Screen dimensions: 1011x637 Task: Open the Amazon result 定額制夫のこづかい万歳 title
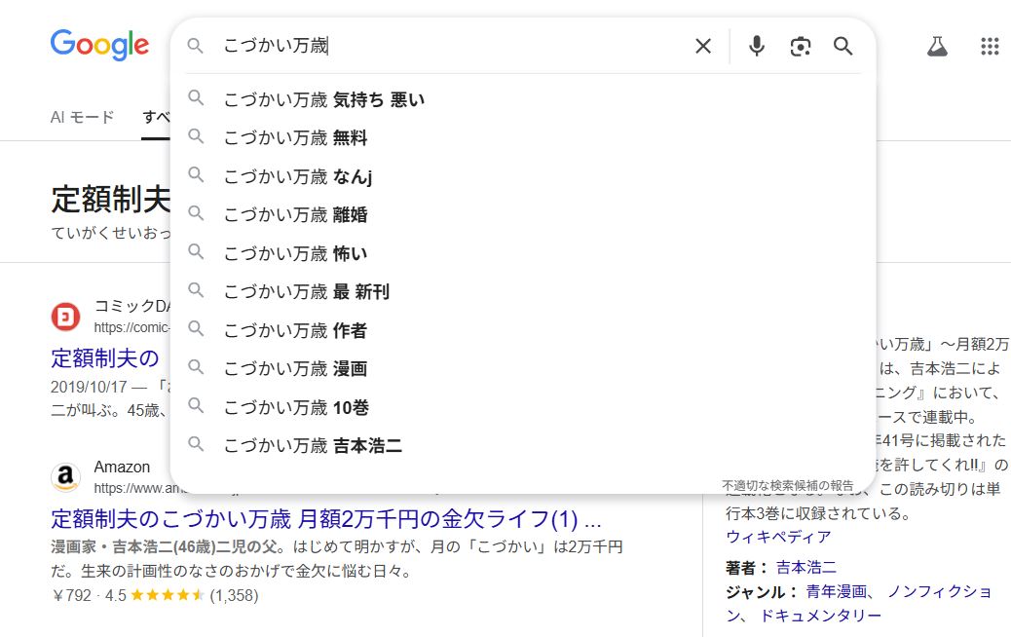[x=325, y=517]
